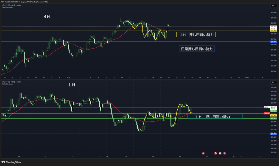
Task: Open JPY currency selector on 1H chart
Action: [x=272, y=82]
